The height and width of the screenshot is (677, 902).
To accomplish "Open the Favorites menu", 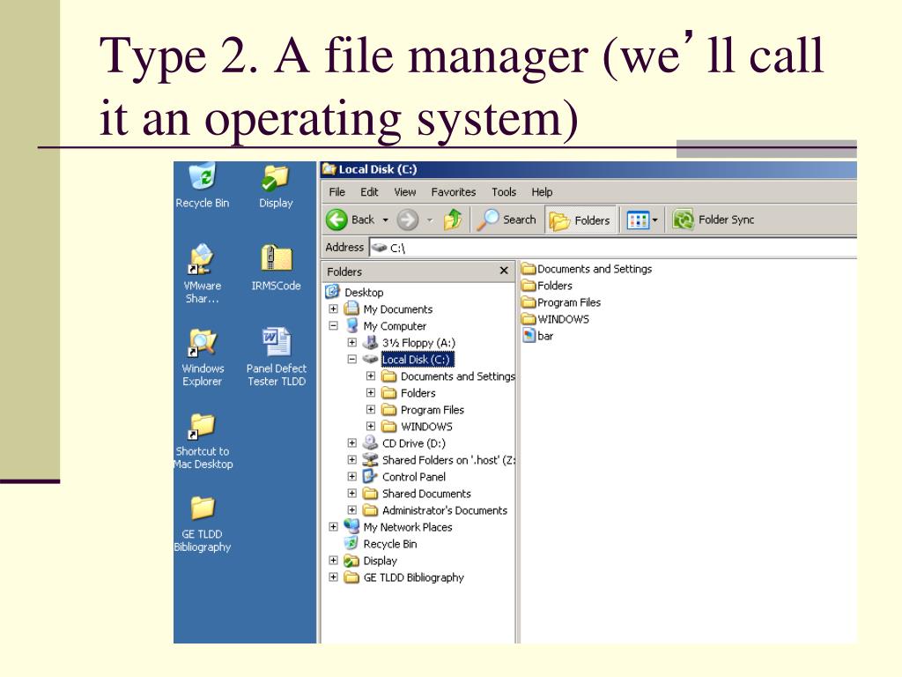I will pos(454,191).
